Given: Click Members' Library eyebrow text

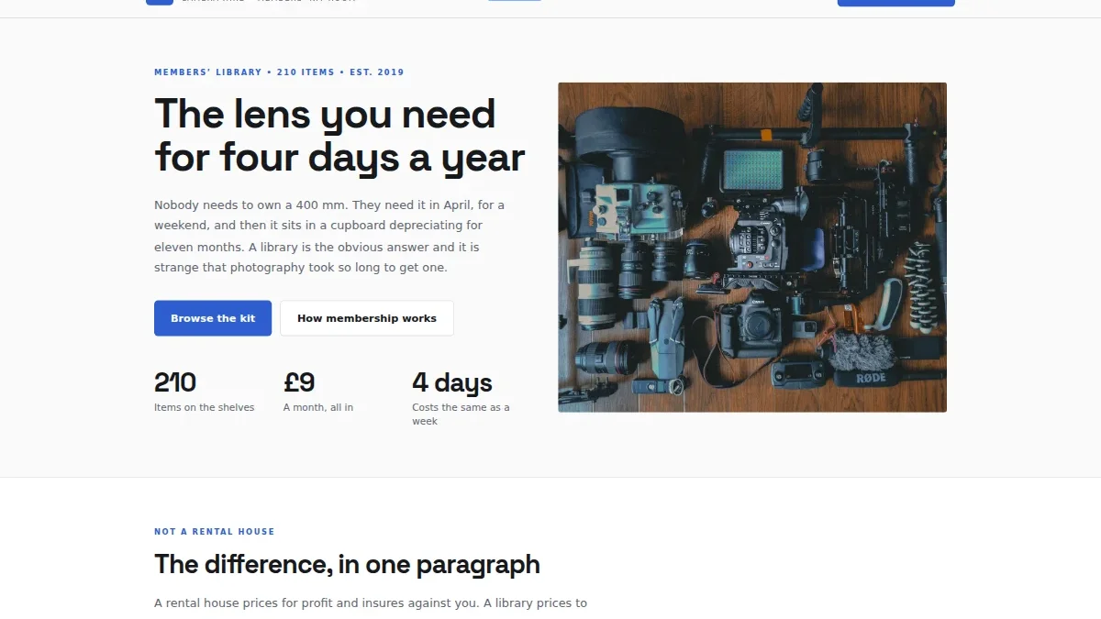Looking at the screenshot, I should [279, 72].
